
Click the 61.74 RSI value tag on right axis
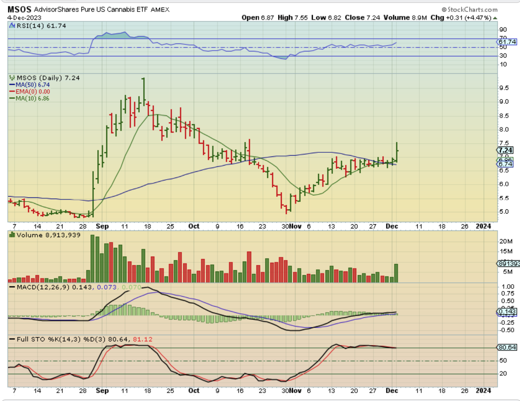[x=508, y=42]
